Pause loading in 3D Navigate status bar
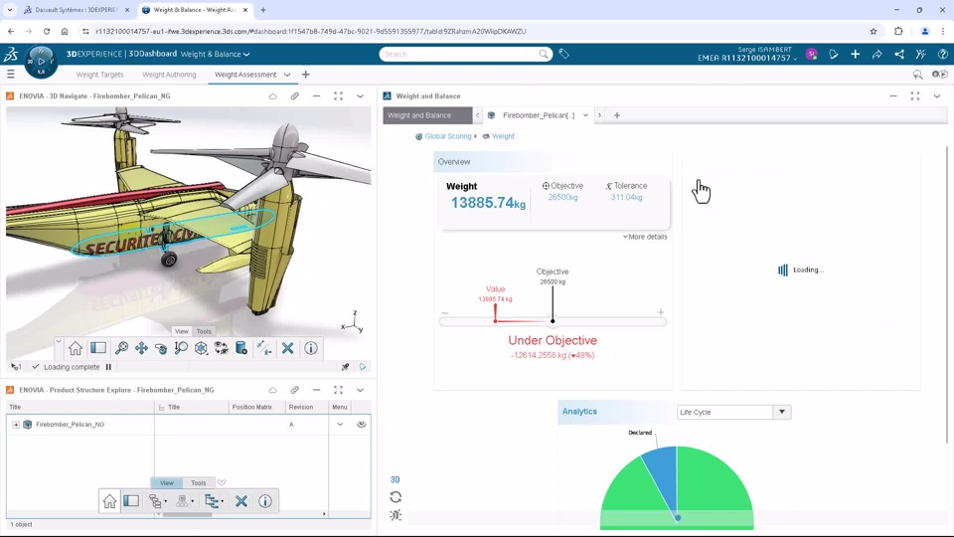Screen dimensions: 954x537 coord(109,367)
